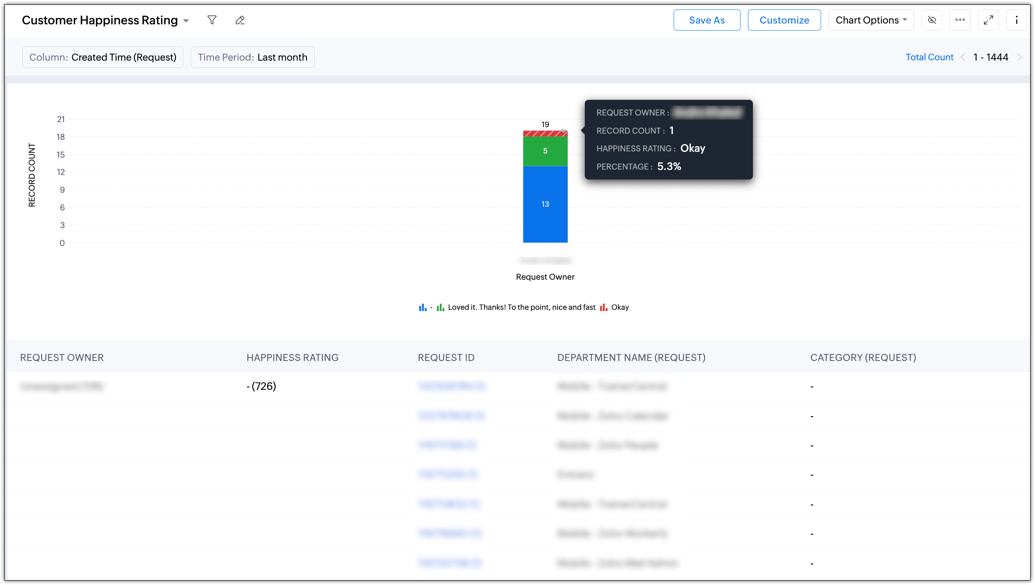The height and width of the screenshot is (585, 1035).
Task: Click the Total Count link
Action: [929, 57]
